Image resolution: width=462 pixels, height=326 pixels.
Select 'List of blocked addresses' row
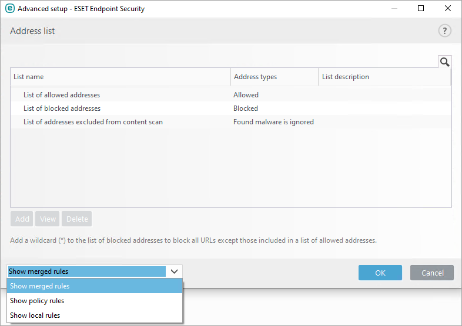[x=62, y=108]
